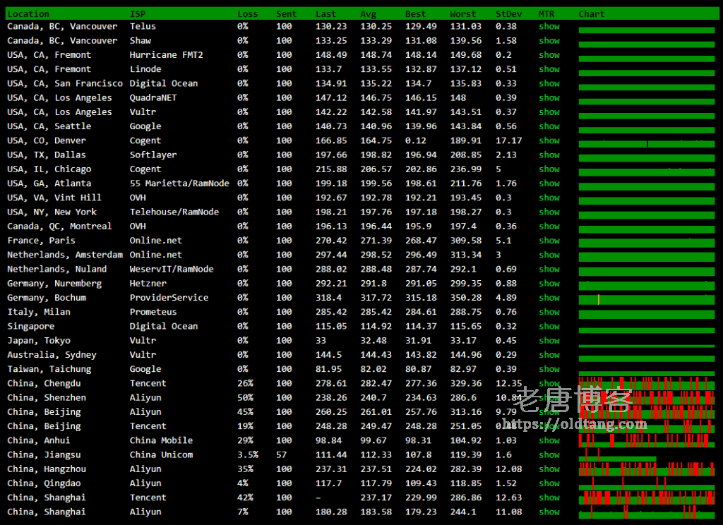723x525 pixels.
Task: Click the ISP column header
Action: tap(138, 14)
